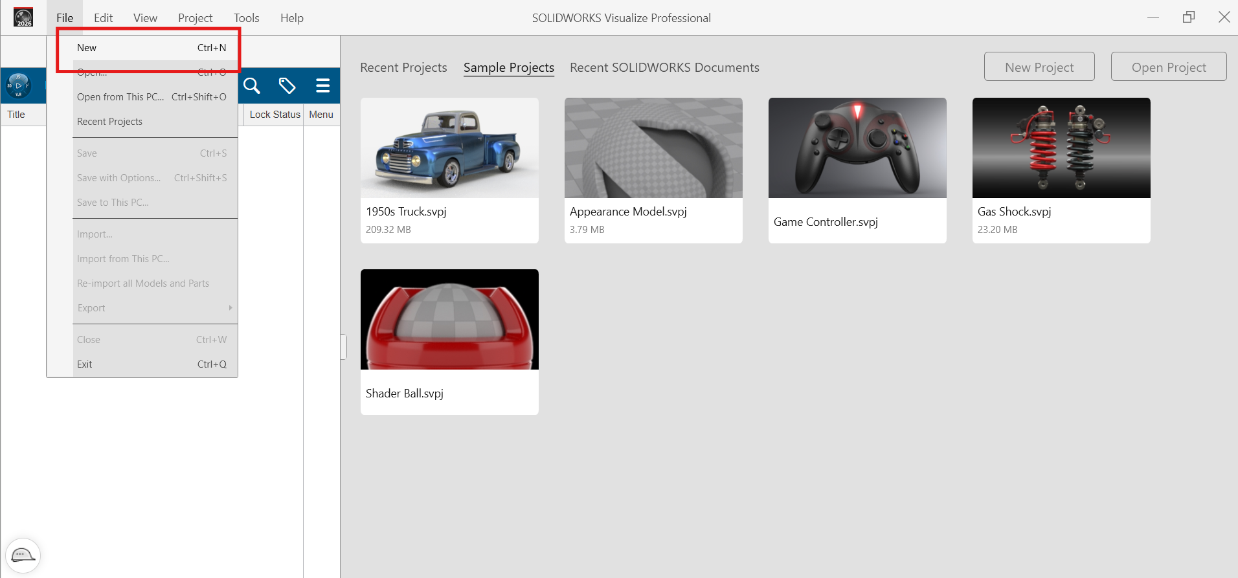Screen dimensions: 1238x578
Task: Restore down the application window
Action: [x=1188, y=17]
